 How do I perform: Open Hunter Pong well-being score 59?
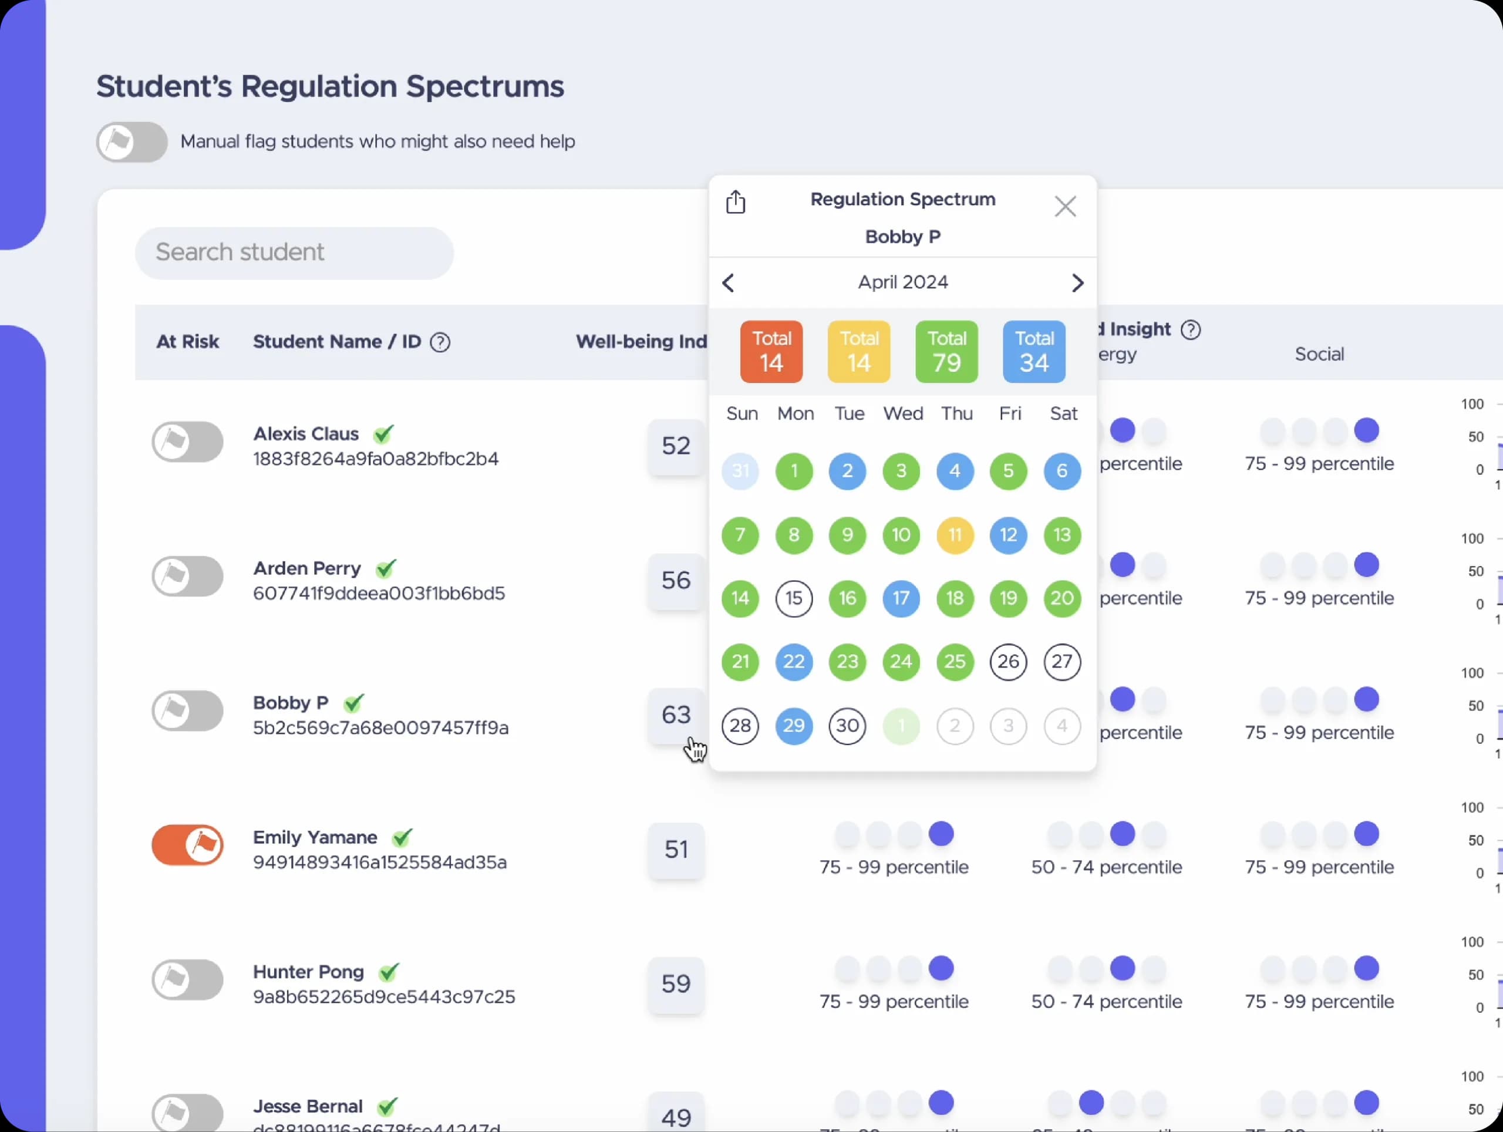676,985
